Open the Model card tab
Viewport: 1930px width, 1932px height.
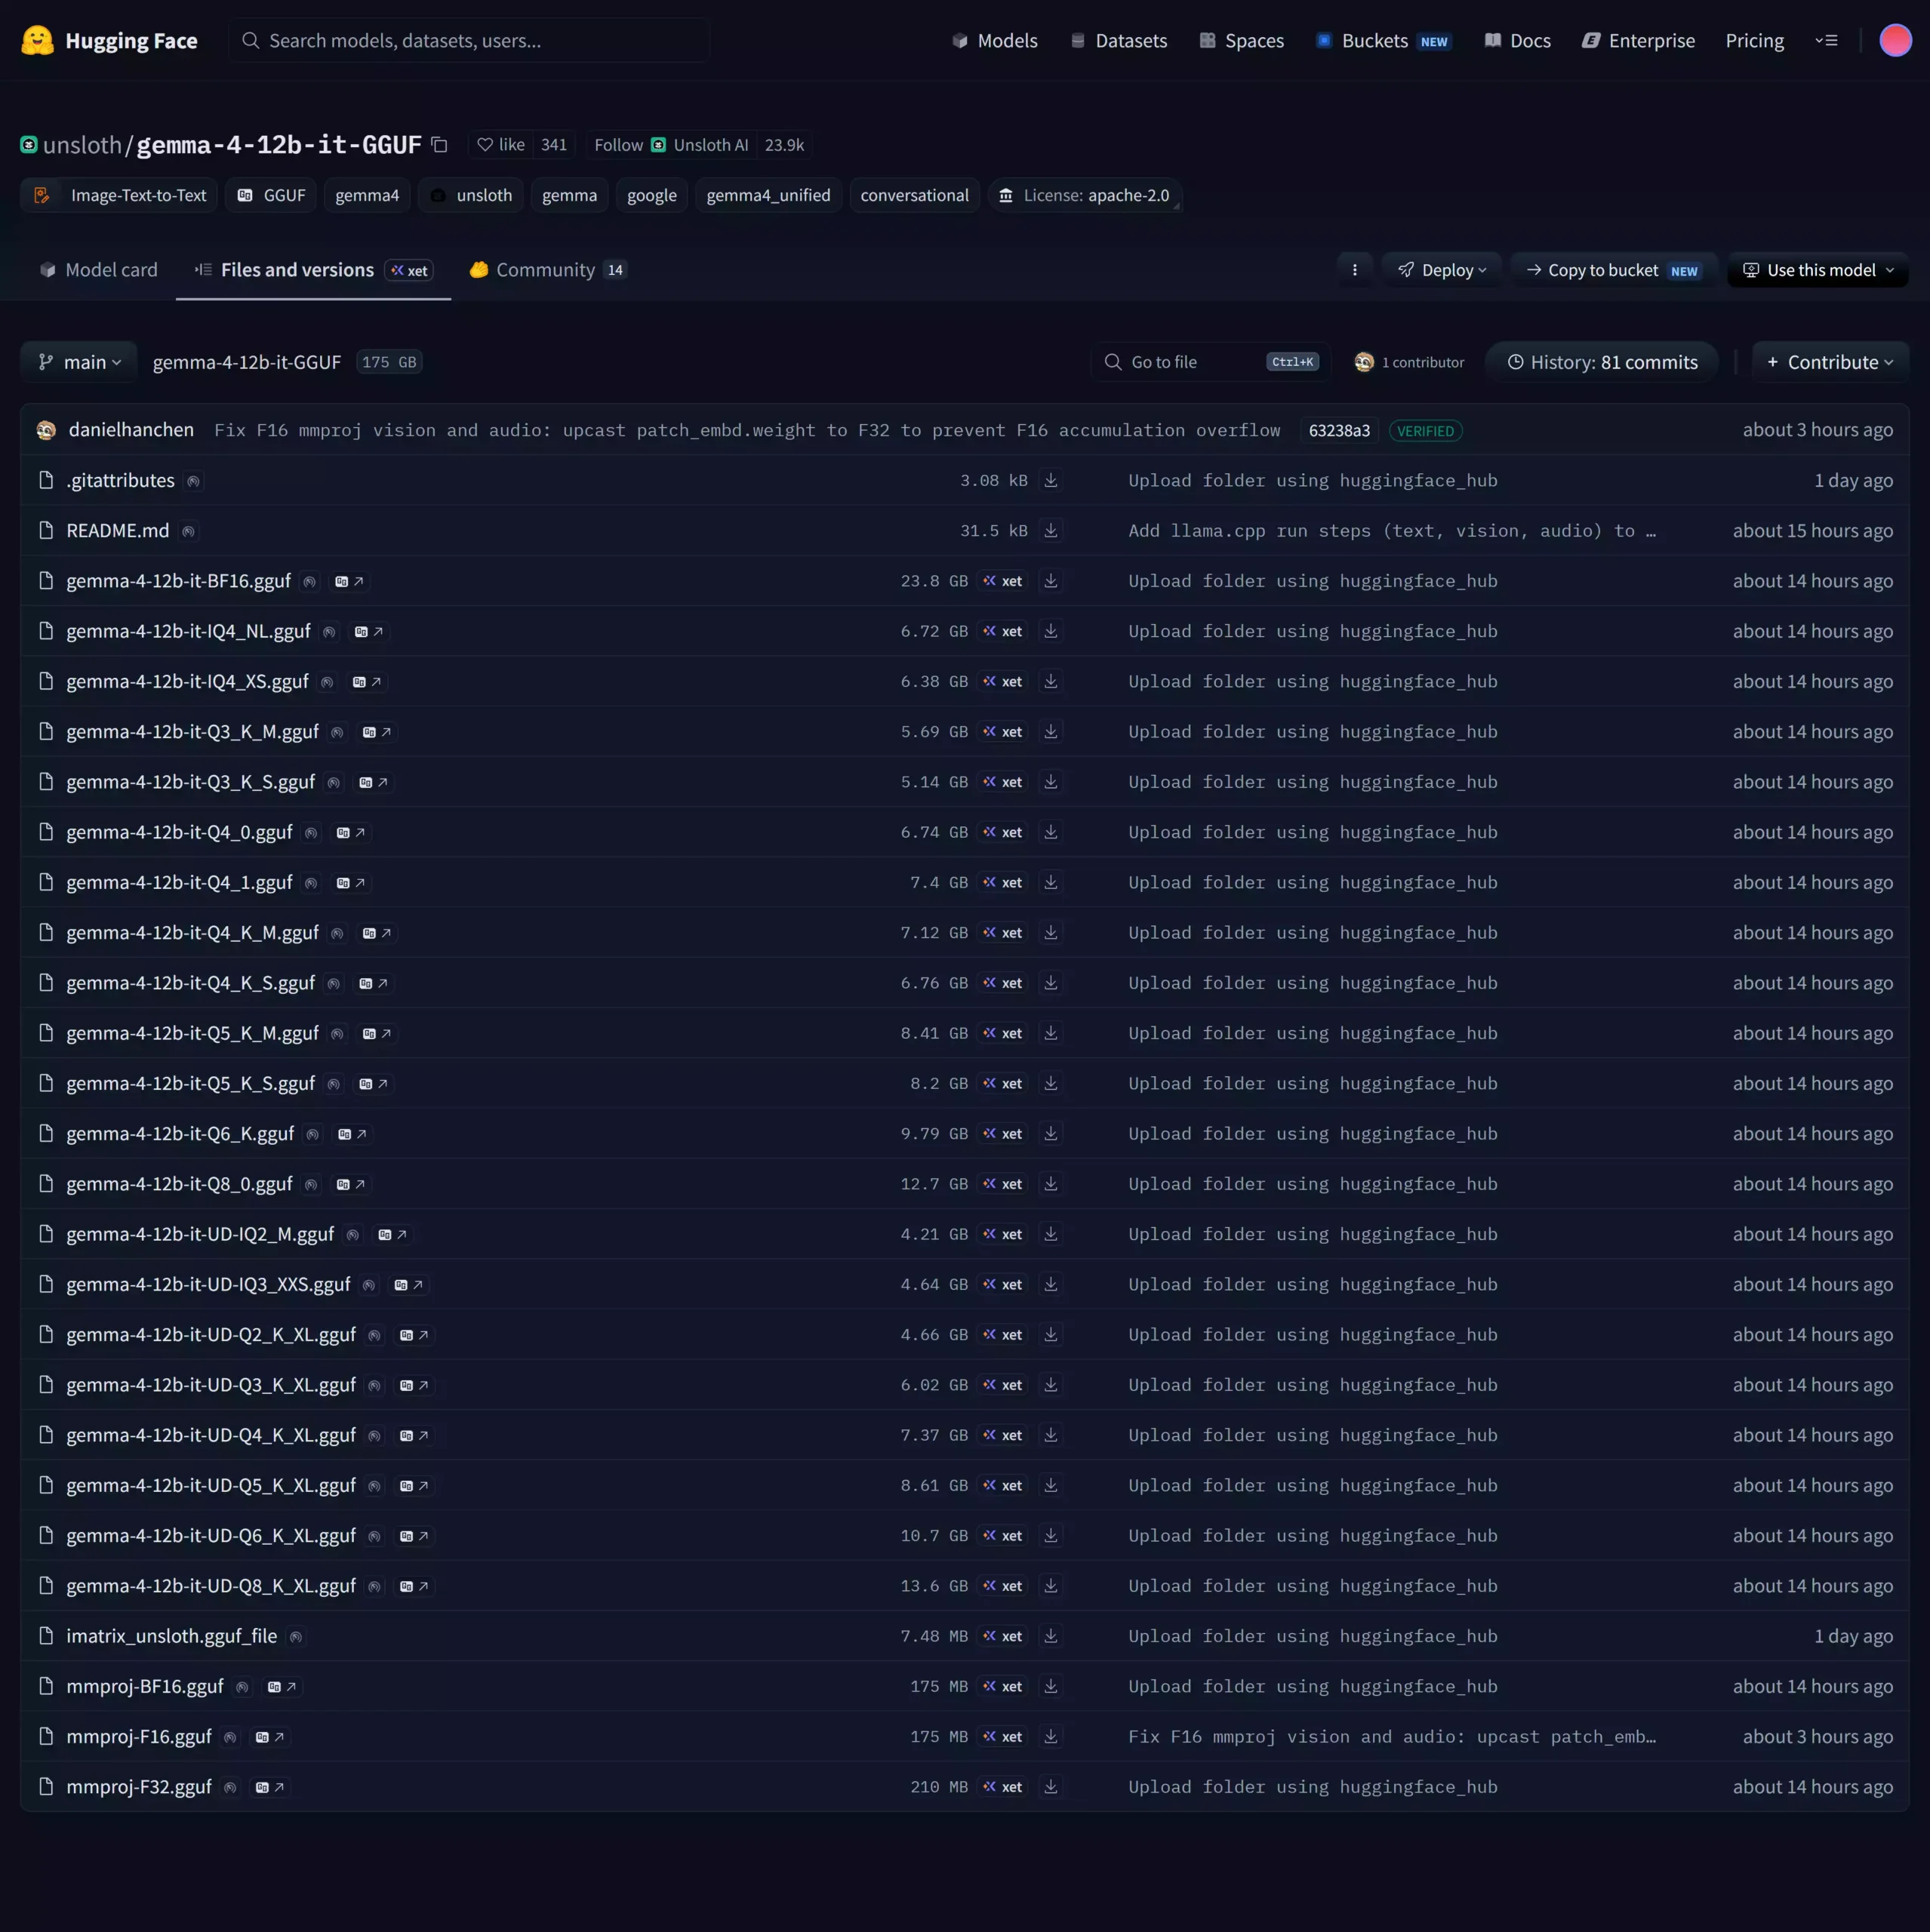(x=98, y=270)
